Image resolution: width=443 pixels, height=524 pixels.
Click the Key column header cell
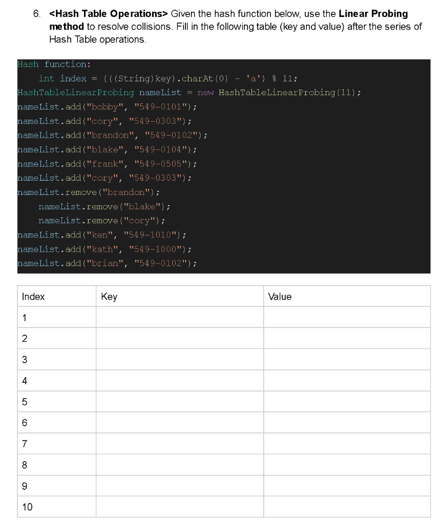tap(179, 296)
